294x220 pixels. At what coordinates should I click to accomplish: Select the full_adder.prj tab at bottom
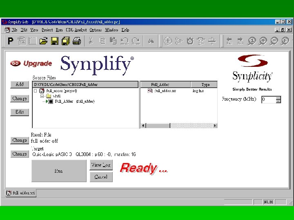[20, 193]
